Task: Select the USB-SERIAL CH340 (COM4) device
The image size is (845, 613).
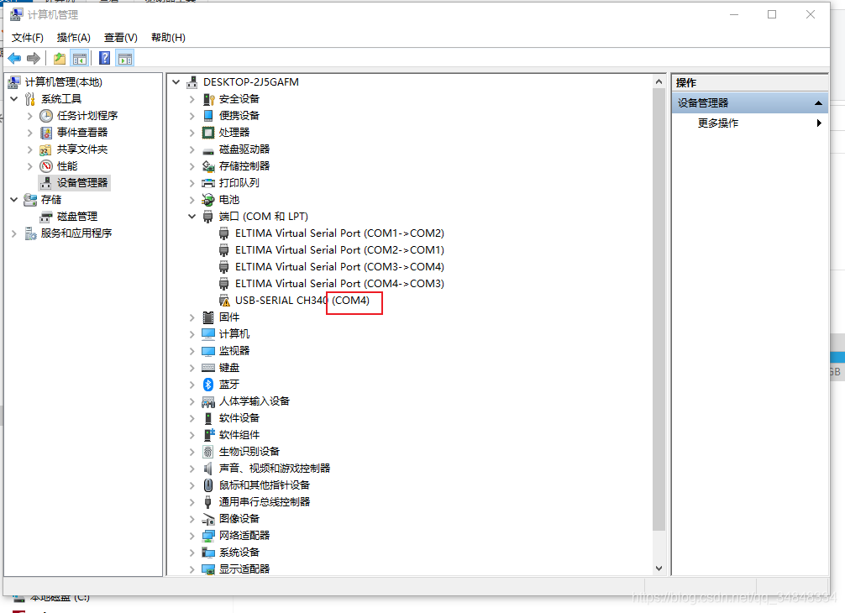Action: (302, 300)
